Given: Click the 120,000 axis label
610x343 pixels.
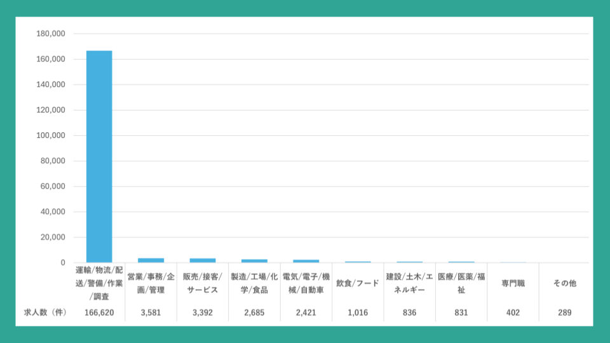Looking at the screenshot, I should click(x=51, y=110).
